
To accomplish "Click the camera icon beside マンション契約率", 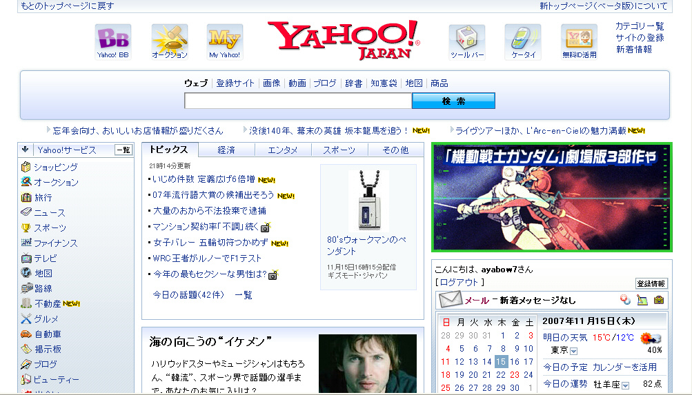I will tap(266, 227).
